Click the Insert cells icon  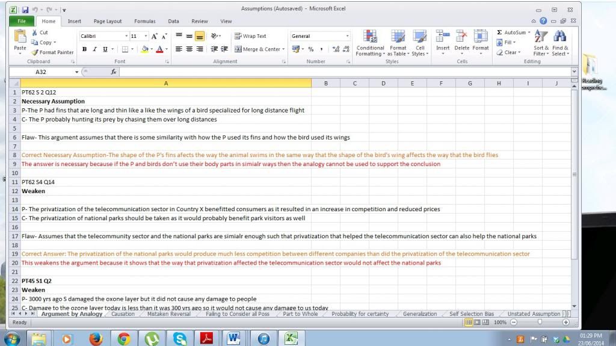click(x=443, y=37)
